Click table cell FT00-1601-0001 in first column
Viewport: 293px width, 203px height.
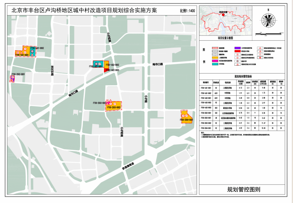pos(206,88)
